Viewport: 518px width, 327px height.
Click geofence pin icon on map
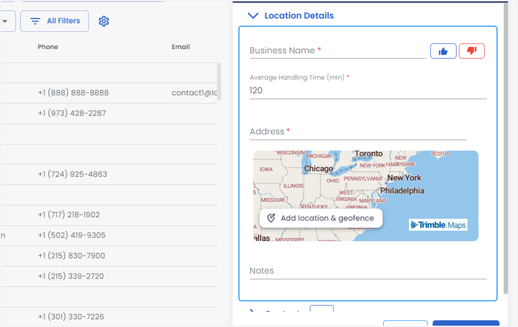271,218
